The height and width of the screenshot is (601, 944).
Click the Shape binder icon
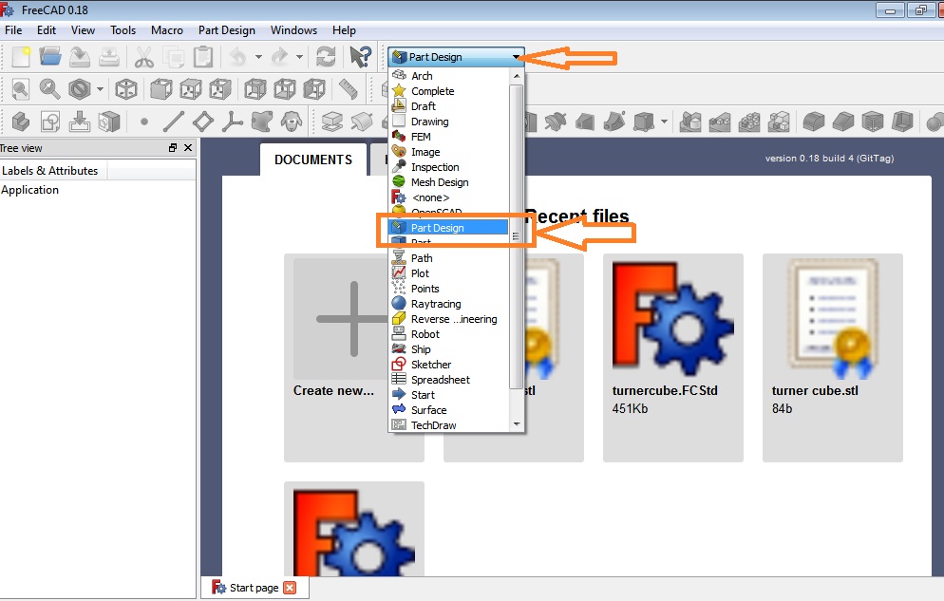(x=262, y=122)
